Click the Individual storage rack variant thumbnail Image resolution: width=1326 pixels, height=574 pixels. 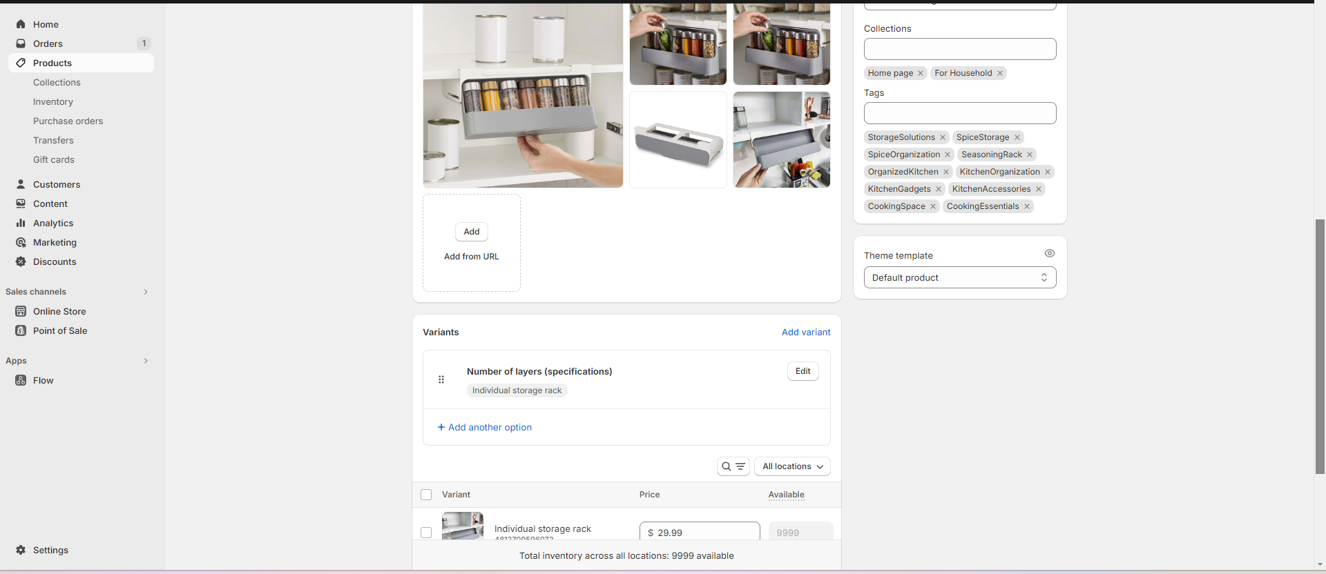463,526
